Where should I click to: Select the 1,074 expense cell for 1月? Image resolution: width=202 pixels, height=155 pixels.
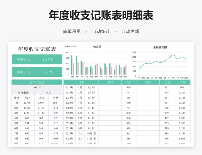[x=41, y=103]
